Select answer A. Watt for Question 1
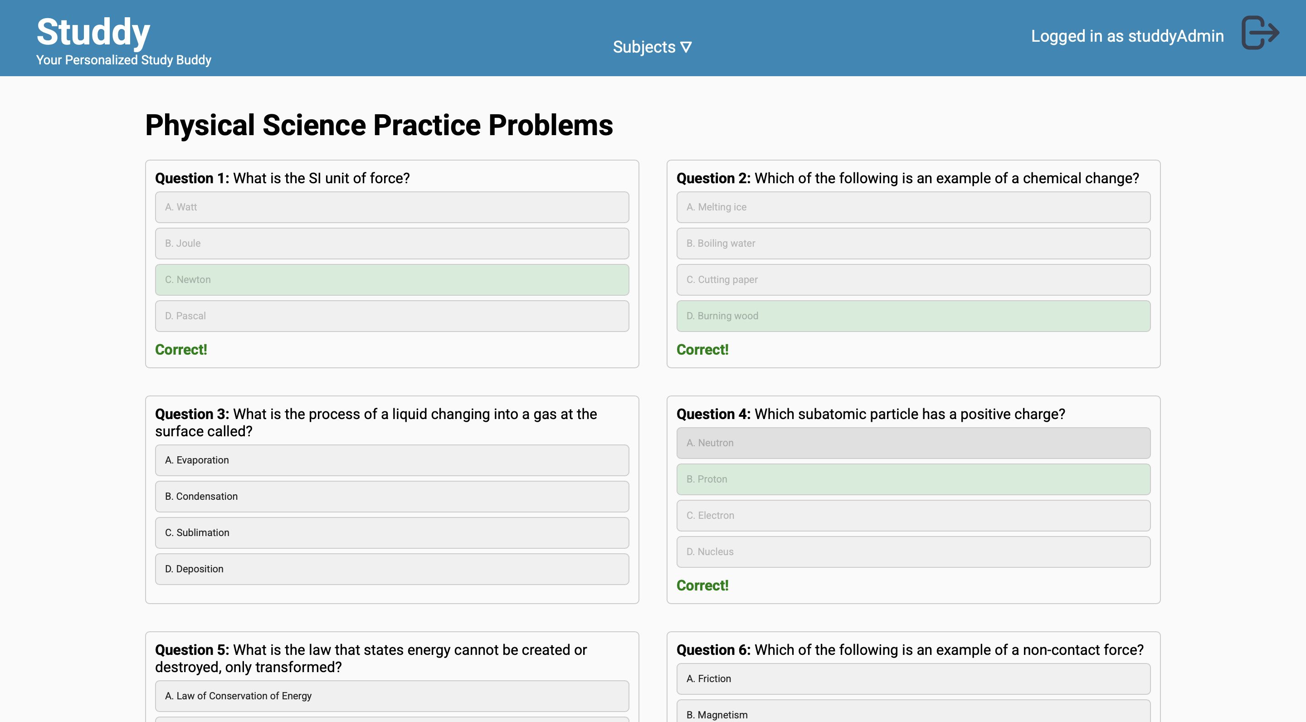Image resolution: width=1306 pixels, height=722 pixels. point(391,206)
